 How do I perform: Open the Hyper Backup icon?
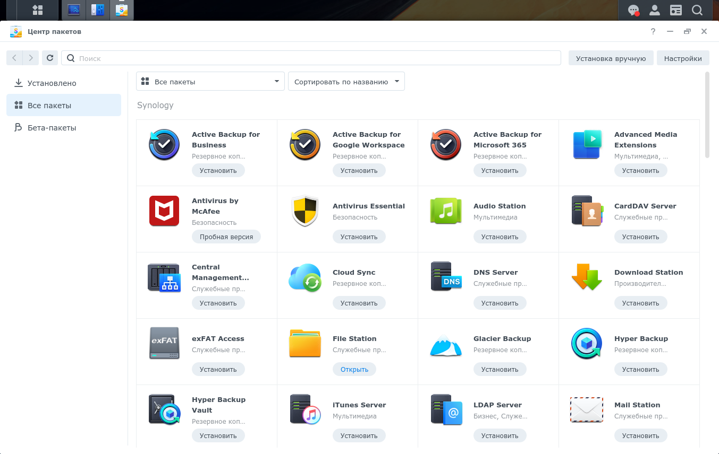(587, 343)
